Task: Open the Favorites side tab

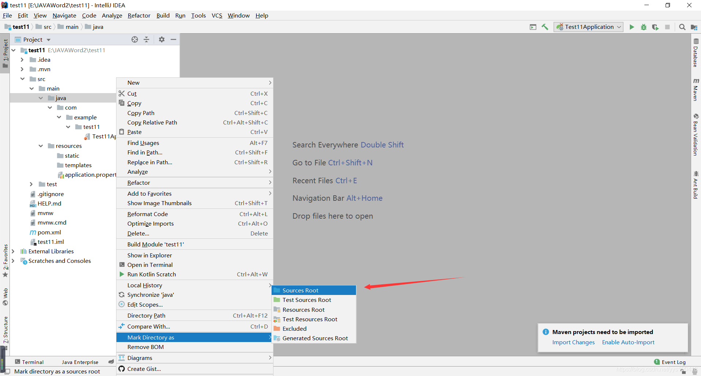Action: (x=5, y=261)
